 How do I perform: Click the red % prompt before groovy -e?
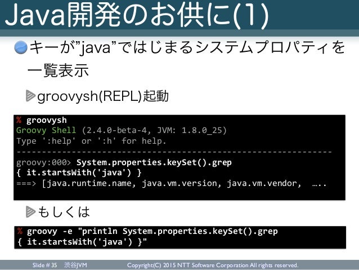20,231
